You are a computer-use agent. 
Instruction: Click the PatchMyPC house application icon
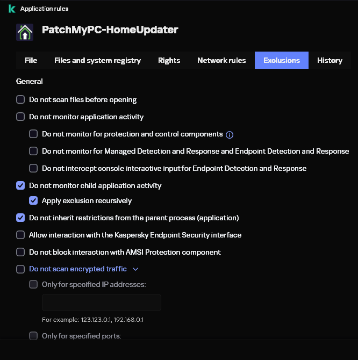pyautogui.click(x=25, y=32)
